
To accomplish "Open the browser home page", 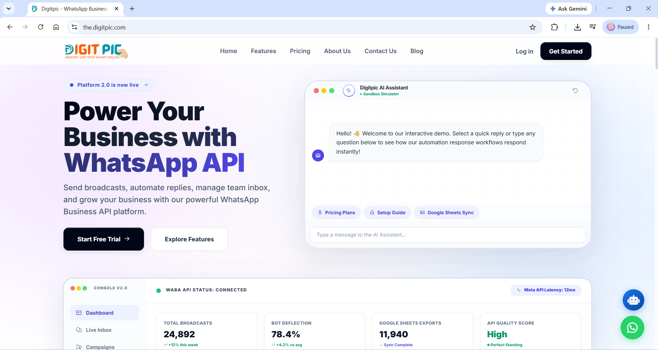I will click(x=56, y=27).
